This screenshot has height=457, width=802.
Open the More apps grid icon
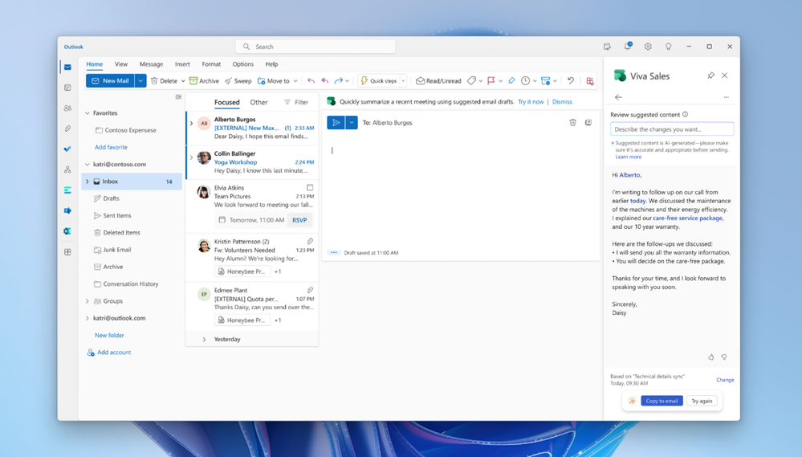click(x=67, y=251)
